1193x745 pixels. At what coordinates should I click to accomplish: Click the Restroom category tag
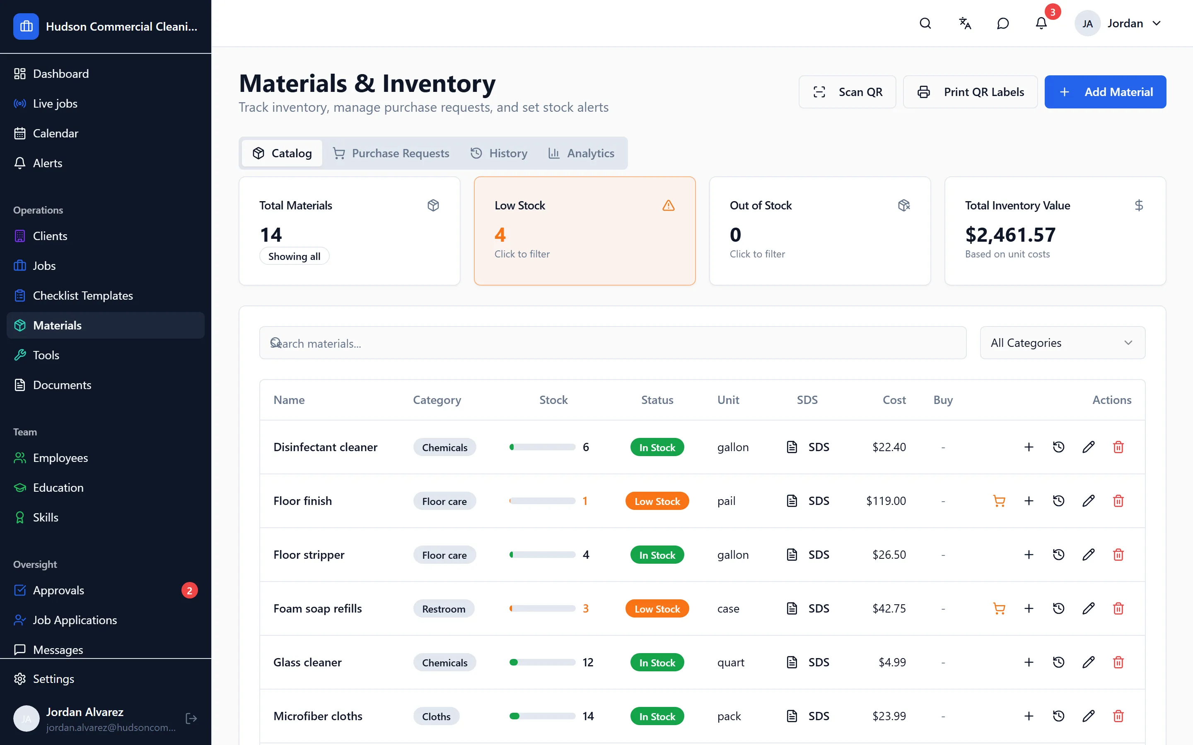[444, 608]
